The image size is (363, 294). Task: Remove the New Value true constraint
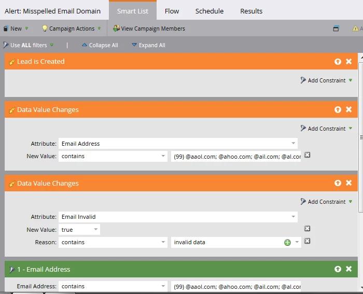pyautogui.click(x=307, y=229)
